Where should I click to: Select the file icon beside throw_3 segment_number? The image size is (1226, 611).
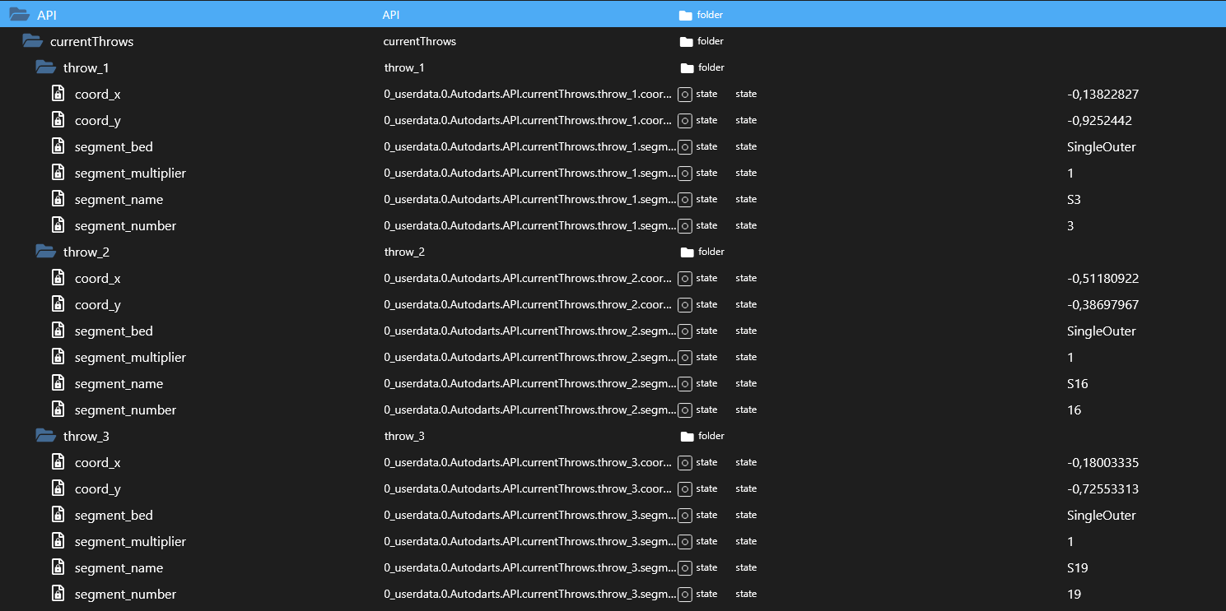point(58,594)
